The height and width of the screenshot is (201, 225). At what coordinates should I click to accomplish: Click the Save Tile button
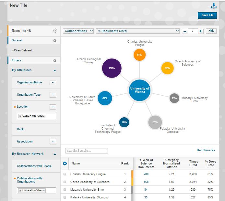[207, 15]
